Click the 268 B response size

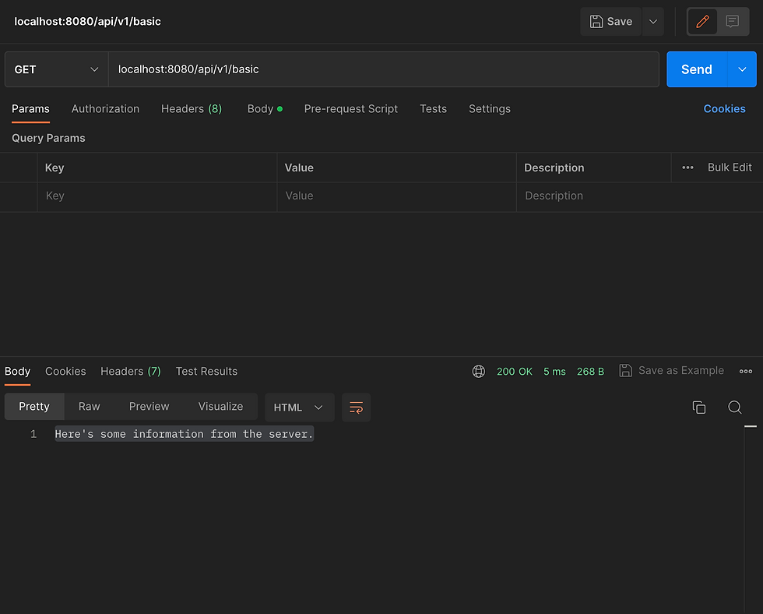click(590, 372)
